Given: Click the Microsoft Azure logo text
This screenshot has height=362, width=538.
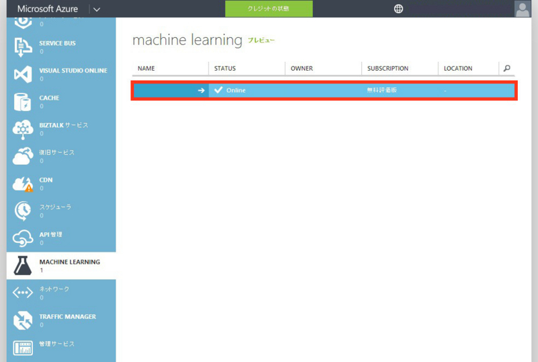Looking at the screenshot, I should 48,9.
